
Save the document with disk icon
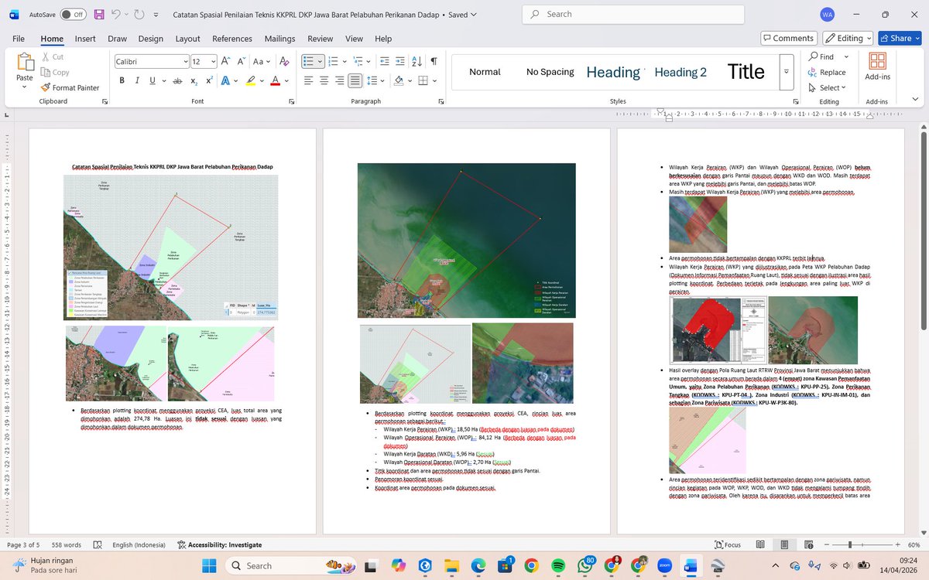point(99,15)
